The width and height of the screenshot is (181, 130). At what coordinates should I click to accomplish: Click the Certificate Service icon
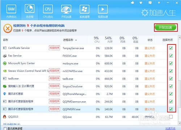[x=5, y=48]
